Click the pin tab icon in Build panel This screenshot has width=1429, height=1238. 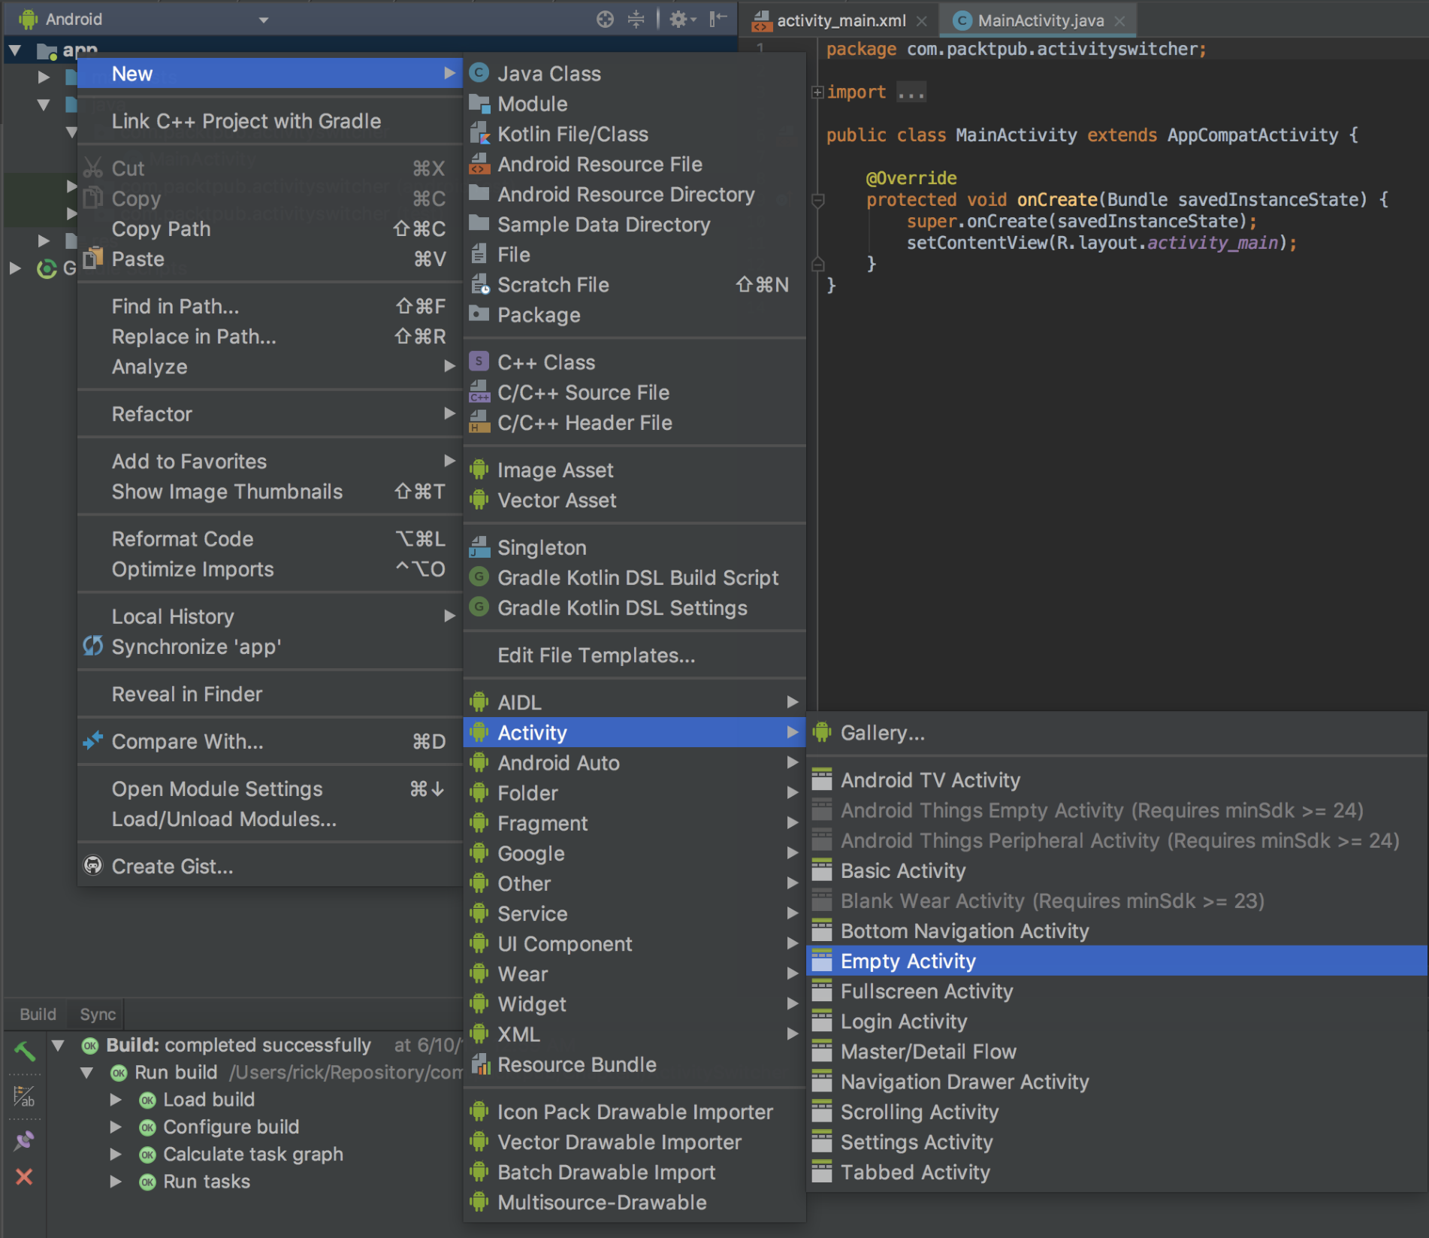(24, 1140)
